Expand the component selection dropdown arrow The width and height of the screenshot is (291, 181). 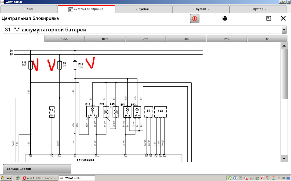284,30
